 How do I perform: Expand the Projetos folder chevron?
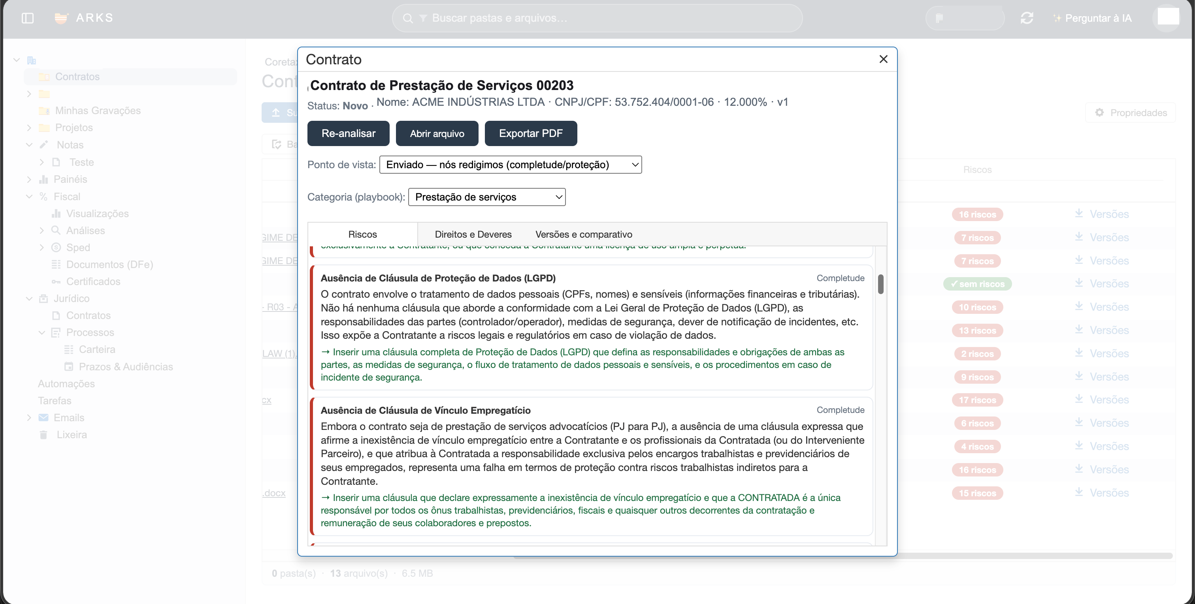tap(29, 128)
